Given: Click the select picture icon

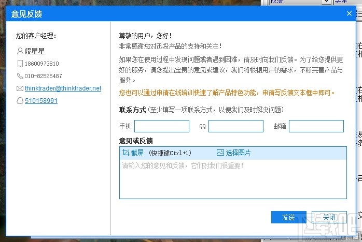Looking at the screenshot, I should (220, 153).
